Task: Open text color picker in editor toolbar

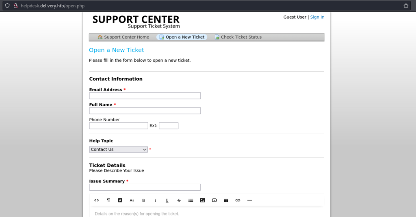Action: pos(120,200)
